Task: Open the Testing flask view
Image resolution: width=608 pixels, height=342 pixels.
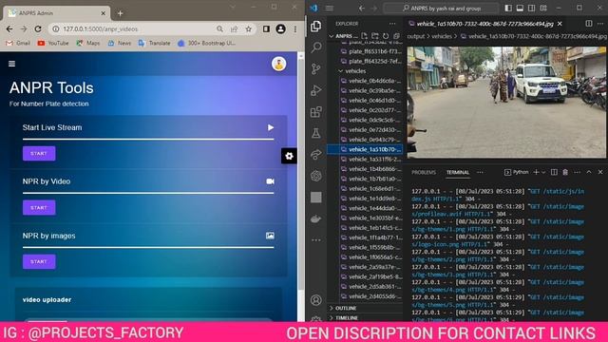Action: point(316,133)
